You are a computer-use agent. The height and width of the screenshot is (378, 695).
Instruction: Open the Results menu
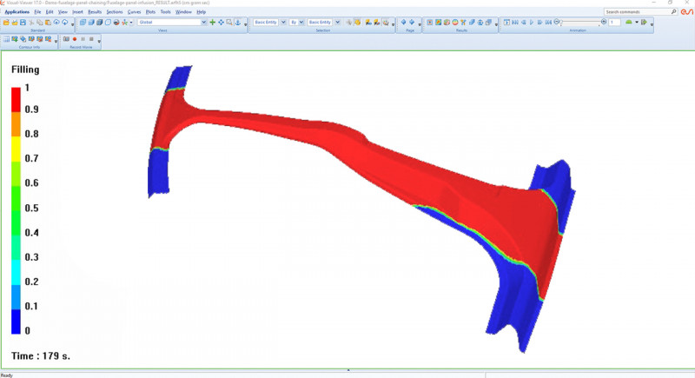point(95,12)
